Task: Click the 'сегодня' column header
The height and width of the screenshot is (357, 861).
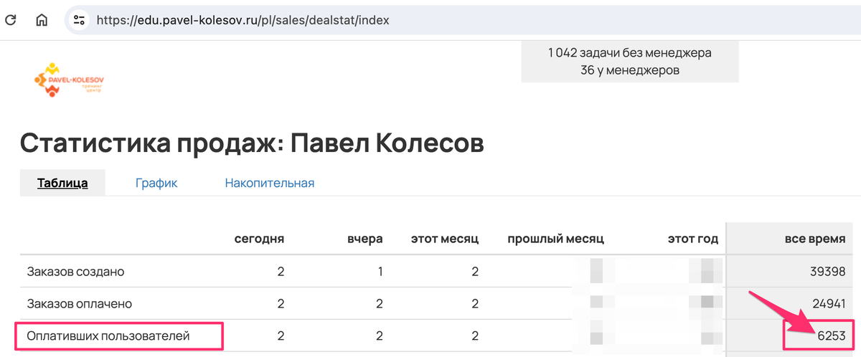Action: [x=259, y=239]
